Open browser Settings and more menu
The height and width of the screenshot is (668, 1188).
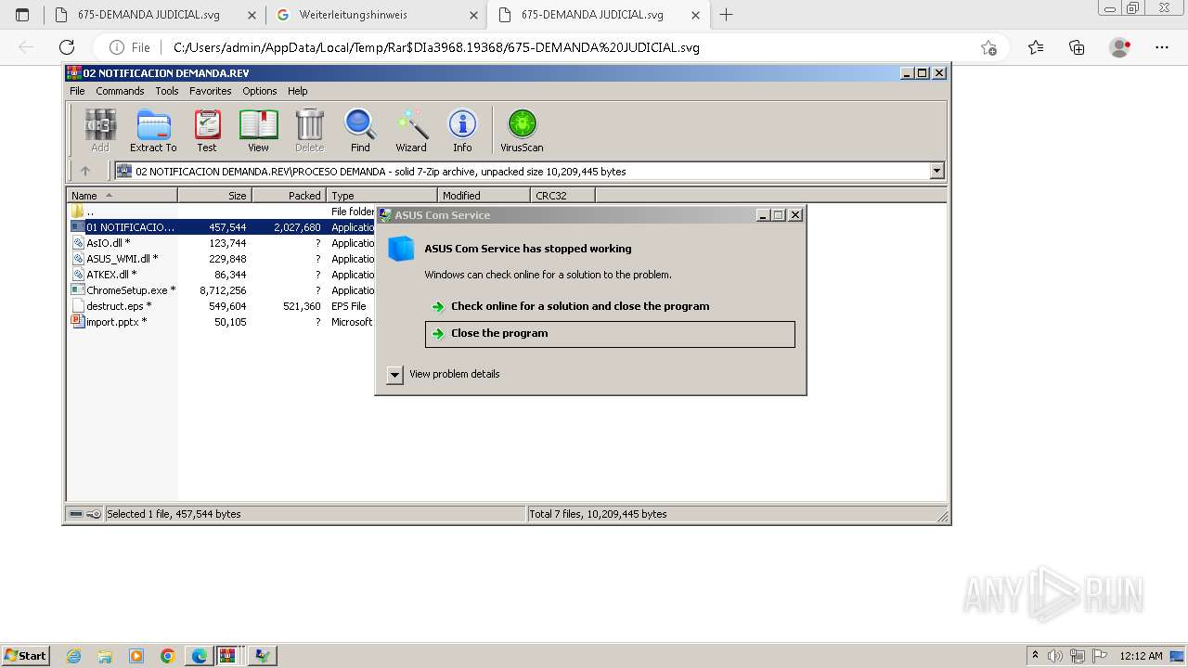(x=1162, y=47)
